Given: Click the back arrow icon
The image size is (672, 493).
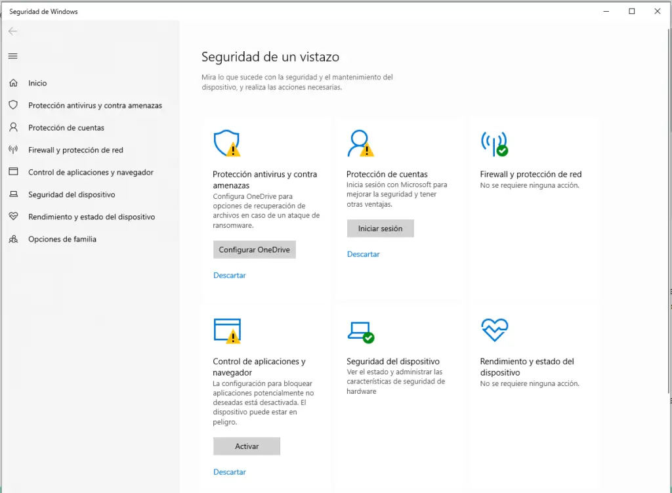Looking at the screenshot, I should tap(12, 32).
